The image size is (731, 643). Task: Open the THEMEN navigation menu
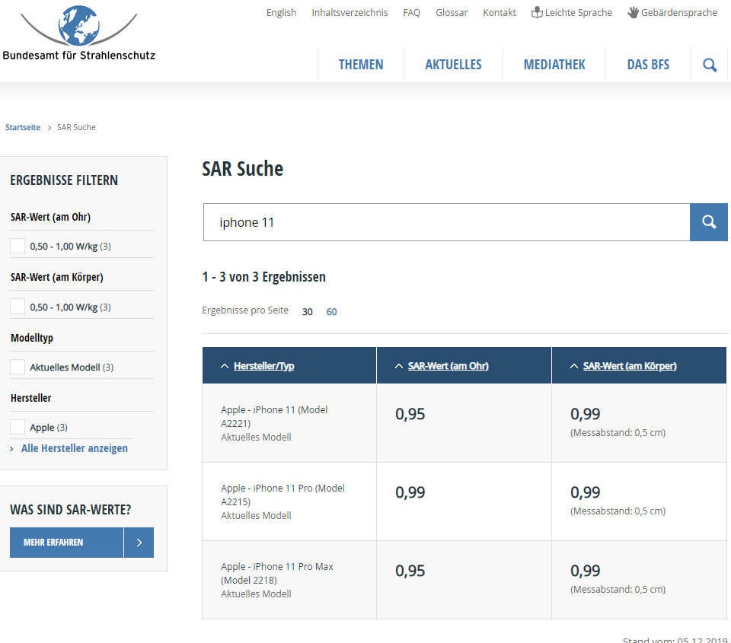[361, 65]
